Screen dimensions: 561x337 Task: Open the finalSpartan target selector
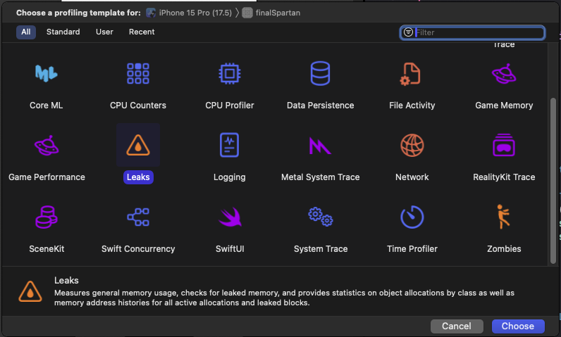tap(271, 13)
